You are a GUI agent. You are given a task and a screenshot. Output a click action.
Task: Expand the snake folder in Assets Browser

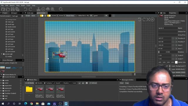(x=1, y=80)
